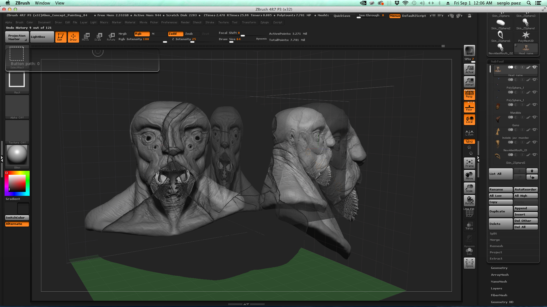Click the Duplicate subtool button
The image size is (547, 307).
coord(501,211)
